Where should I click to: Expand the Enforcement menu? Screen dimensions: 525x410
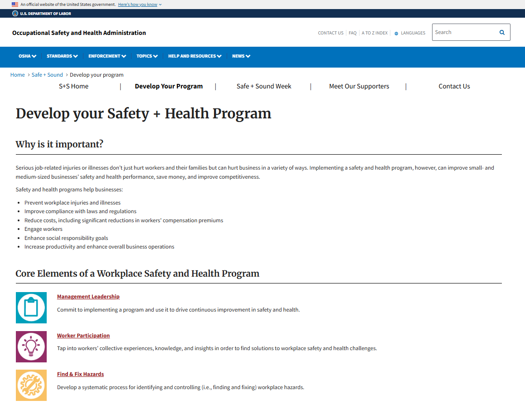[x=107, y=56]
